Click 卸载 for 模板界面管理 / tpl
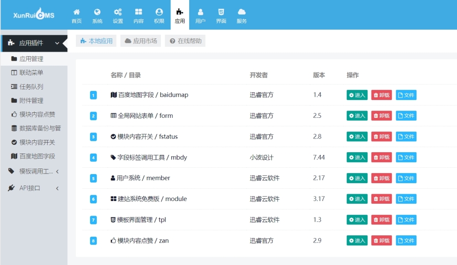The image size is (457, 265). click(382, 220)
